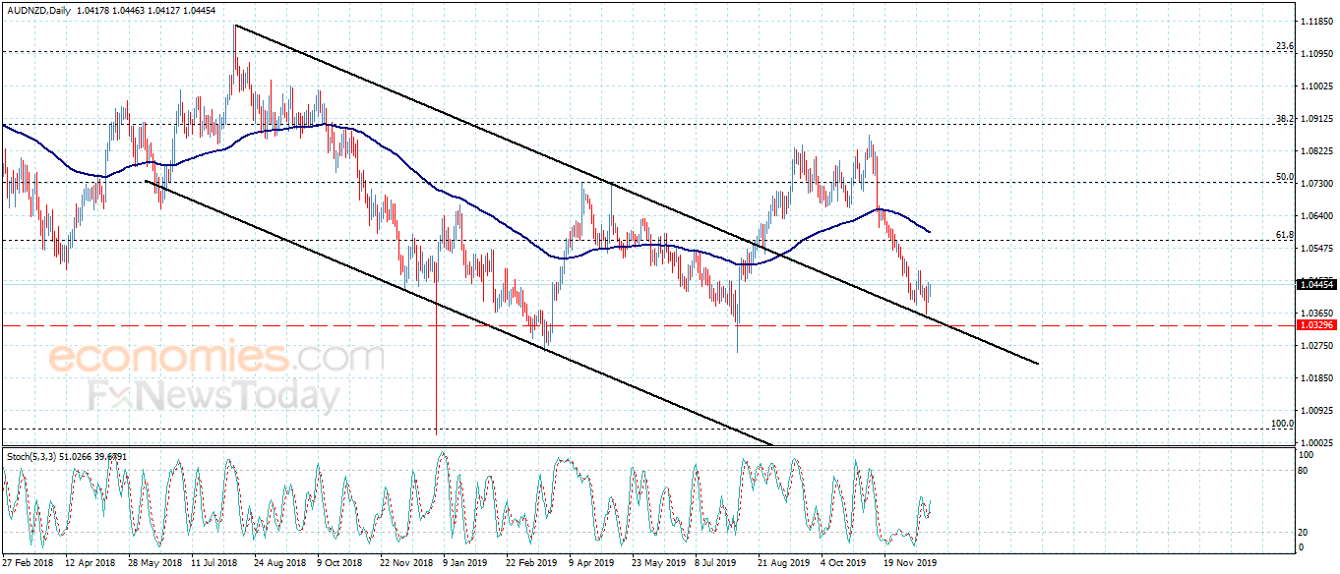Click the red 1.03296 price level tag
This screenshot has width=1340, height=574.
(1315, 324)
